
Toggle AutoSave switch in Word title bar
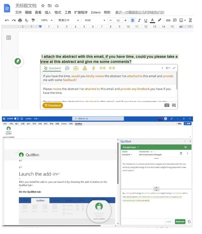(16, 119)
